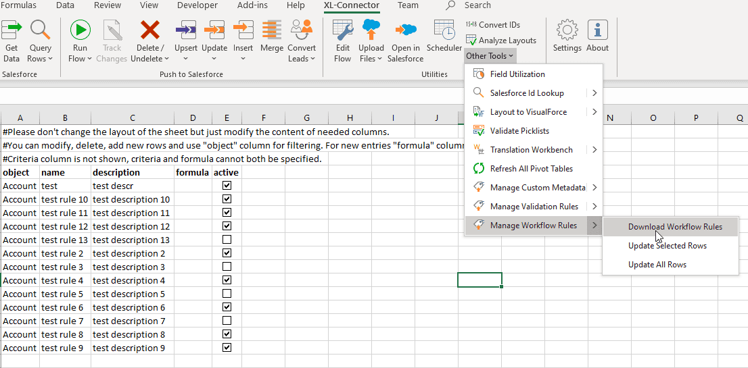Choose Refresh All Pivot Tables entry

(x=534, y=169)
